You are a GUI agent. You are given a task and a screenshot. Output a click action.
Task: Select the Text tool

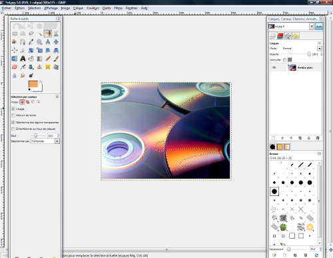pyautogui.click(x=23, y=59)
